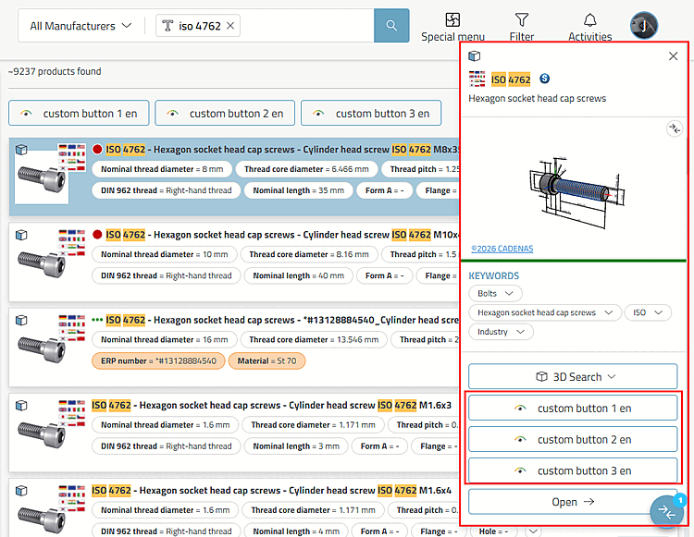Screen dimensions: 694x537
Task: Click Thread core diameter = 13.546 mm tag
Action: (x=314, y=339)
